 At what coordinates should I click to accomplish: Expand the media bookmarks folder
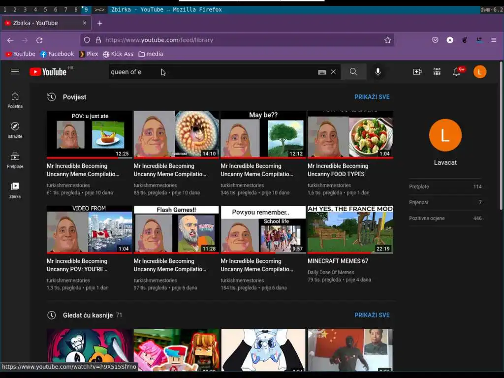151,54
